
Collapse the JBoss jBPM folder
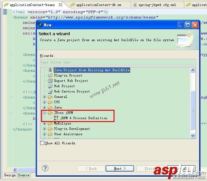[44, 113]
